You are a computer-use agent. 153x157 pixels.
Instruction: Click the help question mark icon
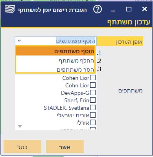pos(98,9)
